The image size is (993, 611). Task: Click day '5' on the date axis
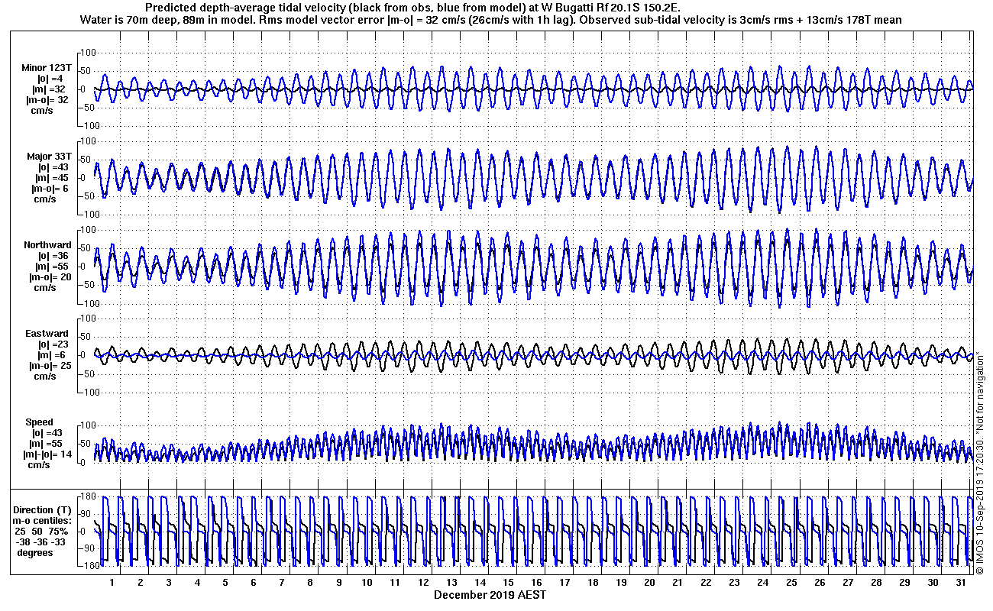(x=225, y=582)
